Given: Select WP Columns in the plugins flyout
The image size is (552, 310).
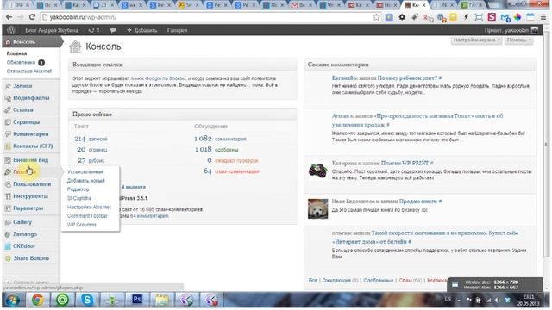Looking at the screenshot, I should tap(82, 225).
